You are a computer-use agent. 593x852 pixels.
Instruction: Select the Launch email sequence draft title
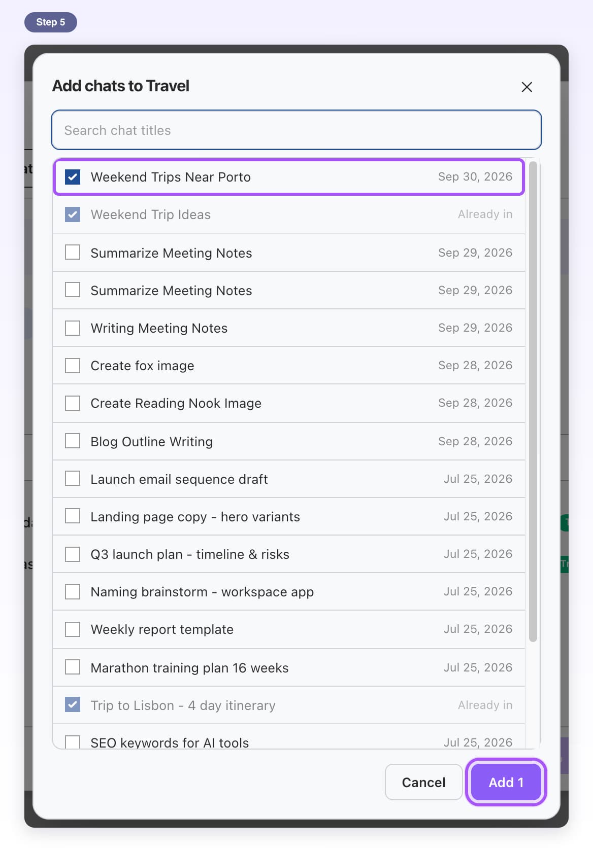pos(179,479)
